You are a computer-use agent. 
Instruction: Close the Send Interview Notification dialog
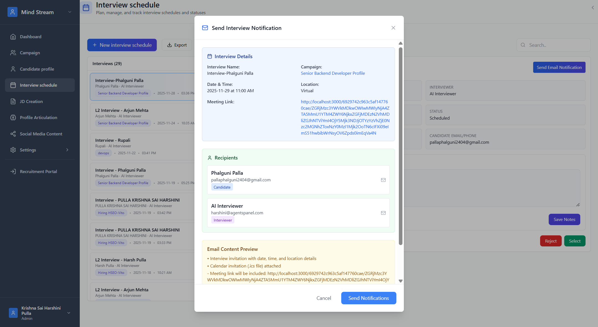393,28
